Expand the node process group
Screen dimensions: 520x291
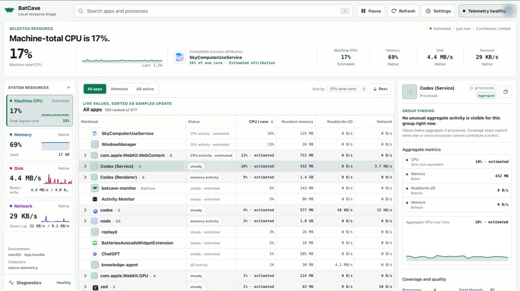click(85, 221)
